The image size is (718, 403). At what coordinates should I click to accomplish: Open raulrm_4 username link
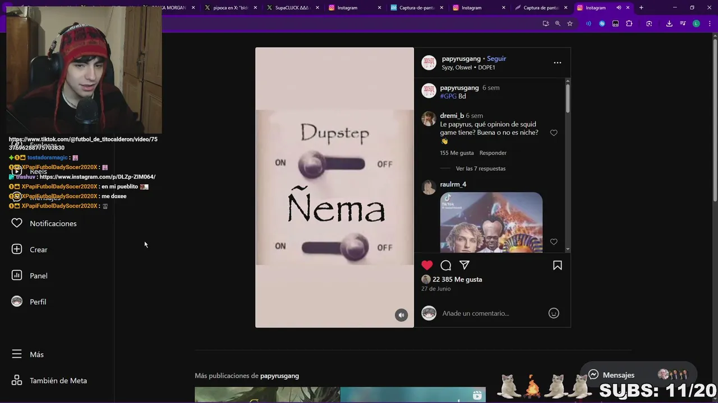coord(453,184)
